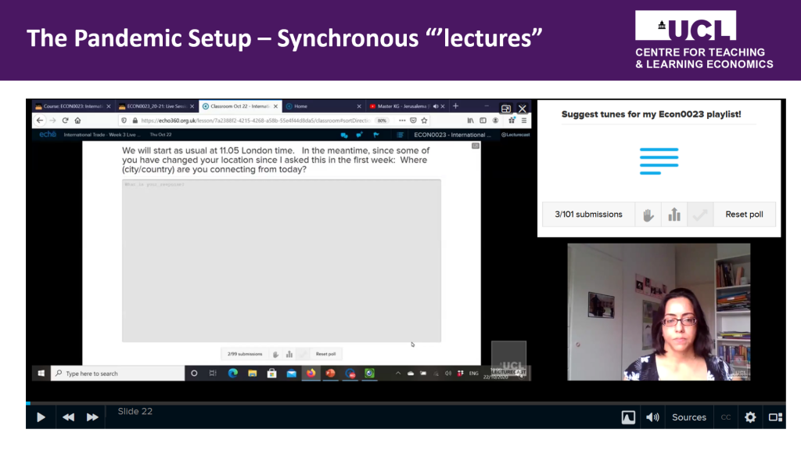Click echo ask question bubble icon

click(360, 135)
